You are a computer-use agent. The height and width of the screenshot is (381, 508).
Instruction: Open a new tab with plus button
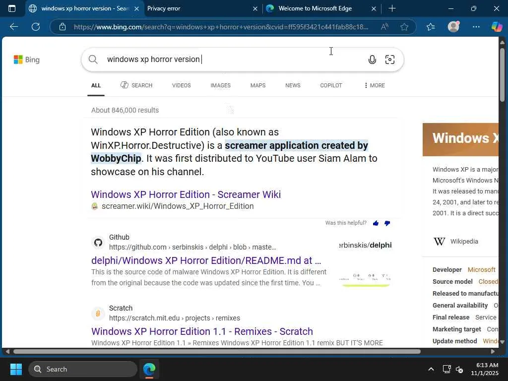[x=392, y=8]
